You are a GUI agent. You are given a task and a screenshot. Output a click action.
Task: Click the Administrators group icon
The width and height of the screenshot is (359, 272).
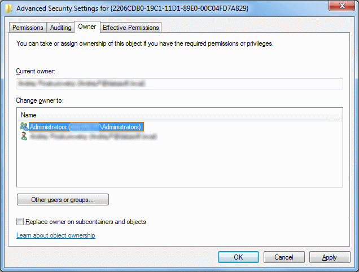(x=24, y=127)
